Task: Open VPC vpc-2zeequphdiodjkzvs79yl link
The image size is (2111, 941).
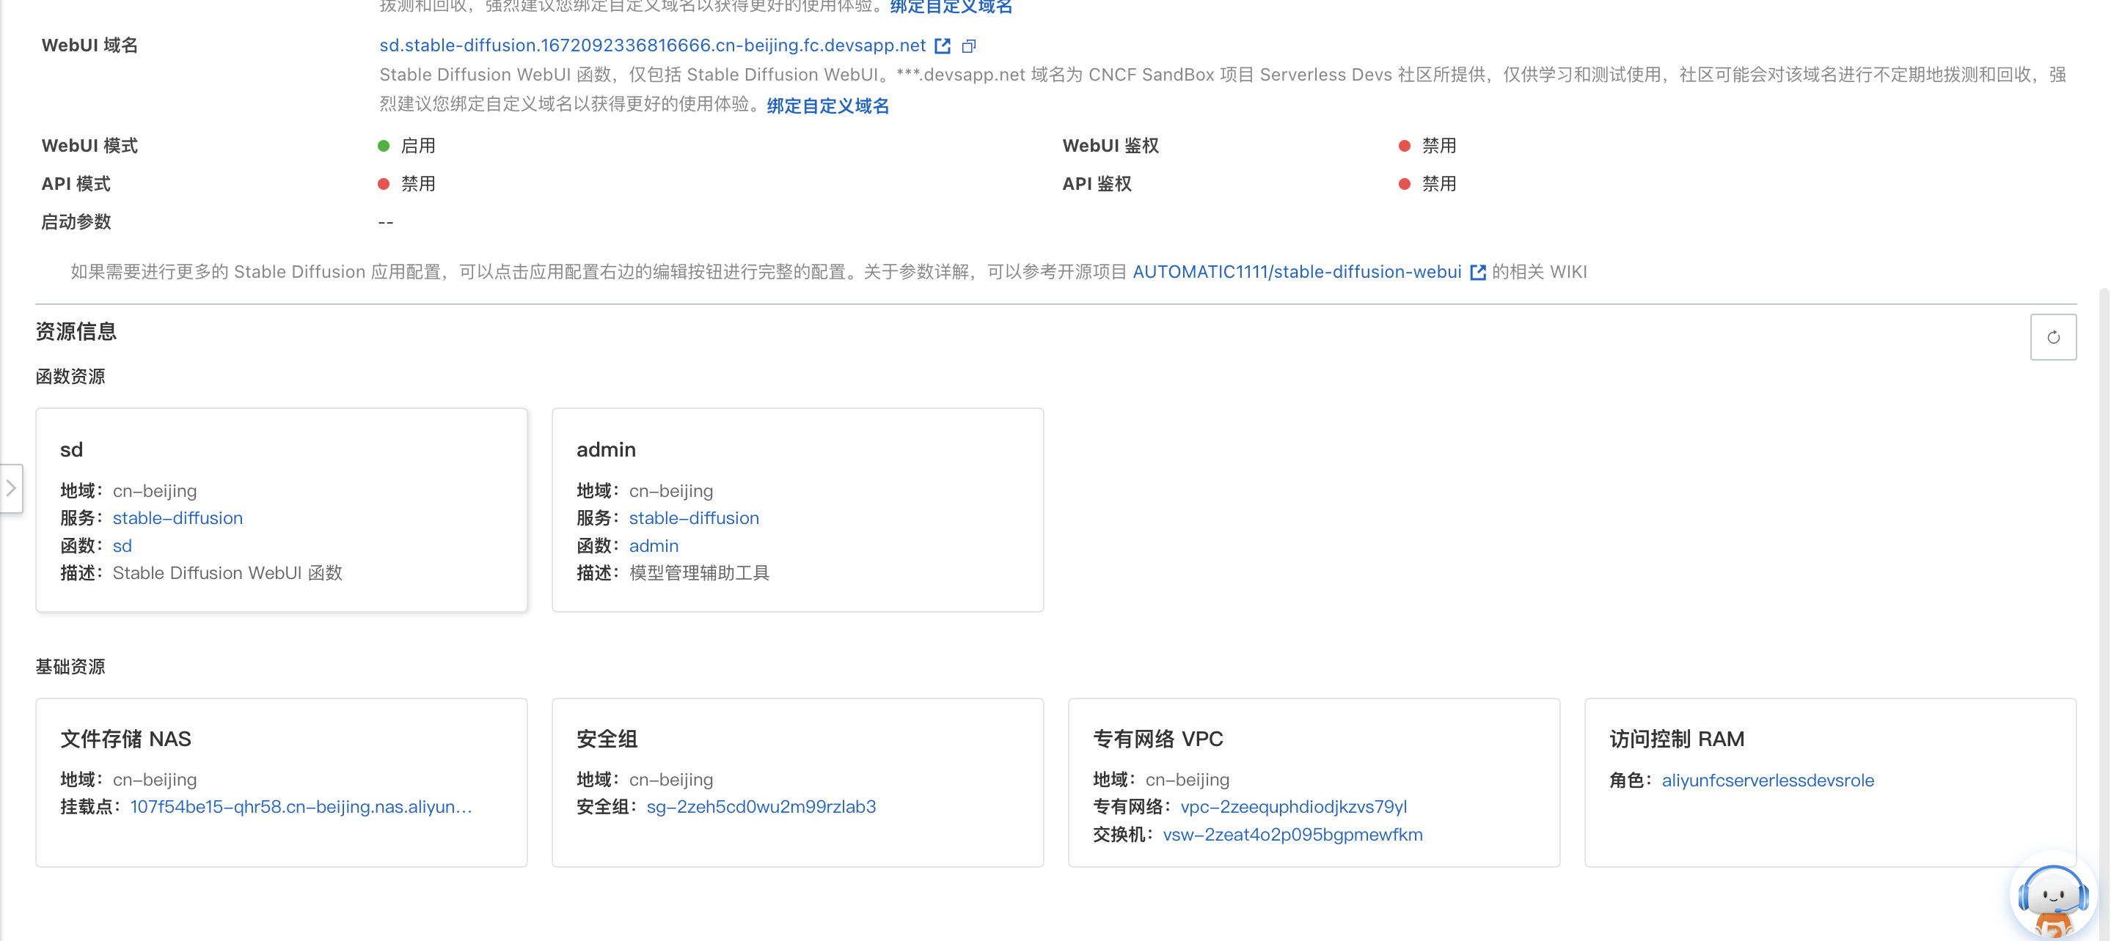Action: click(1293, 807)
